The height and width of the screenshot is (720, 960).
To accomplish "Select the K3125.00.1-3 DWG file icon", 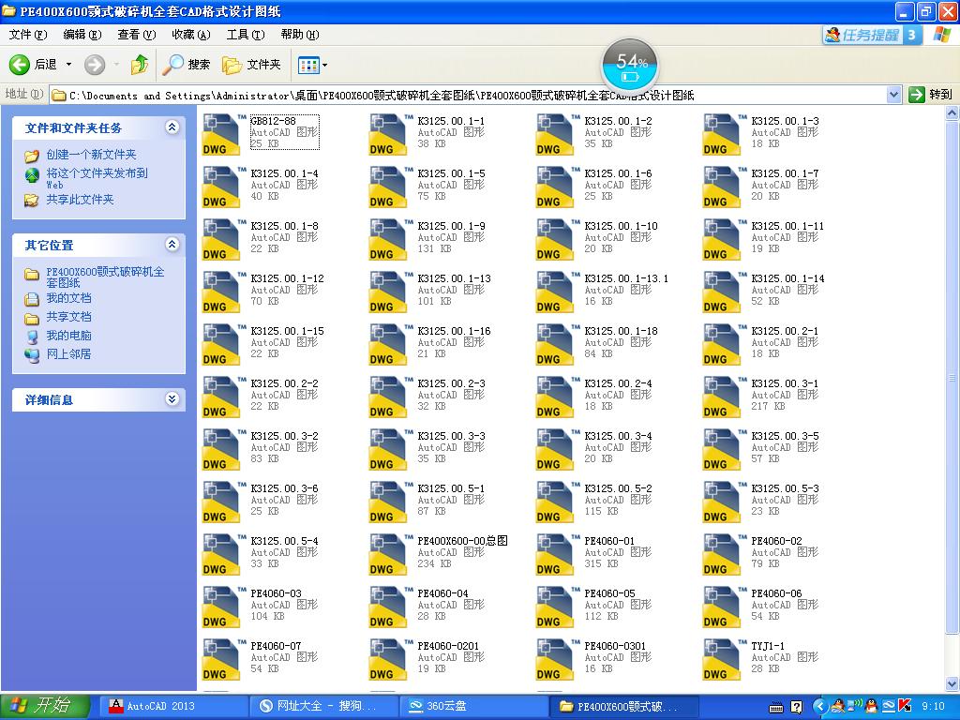I will (x=723, y=134).
